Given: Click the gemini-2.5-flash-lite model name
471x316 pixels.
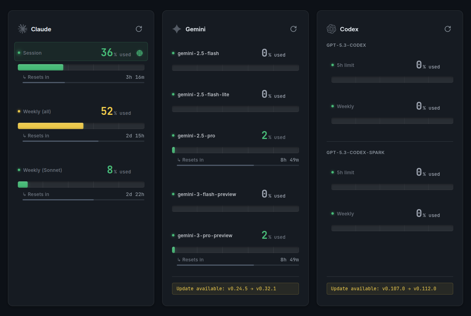Looking at the screenshot, I should pyautogui.click(x=203, y=94).
